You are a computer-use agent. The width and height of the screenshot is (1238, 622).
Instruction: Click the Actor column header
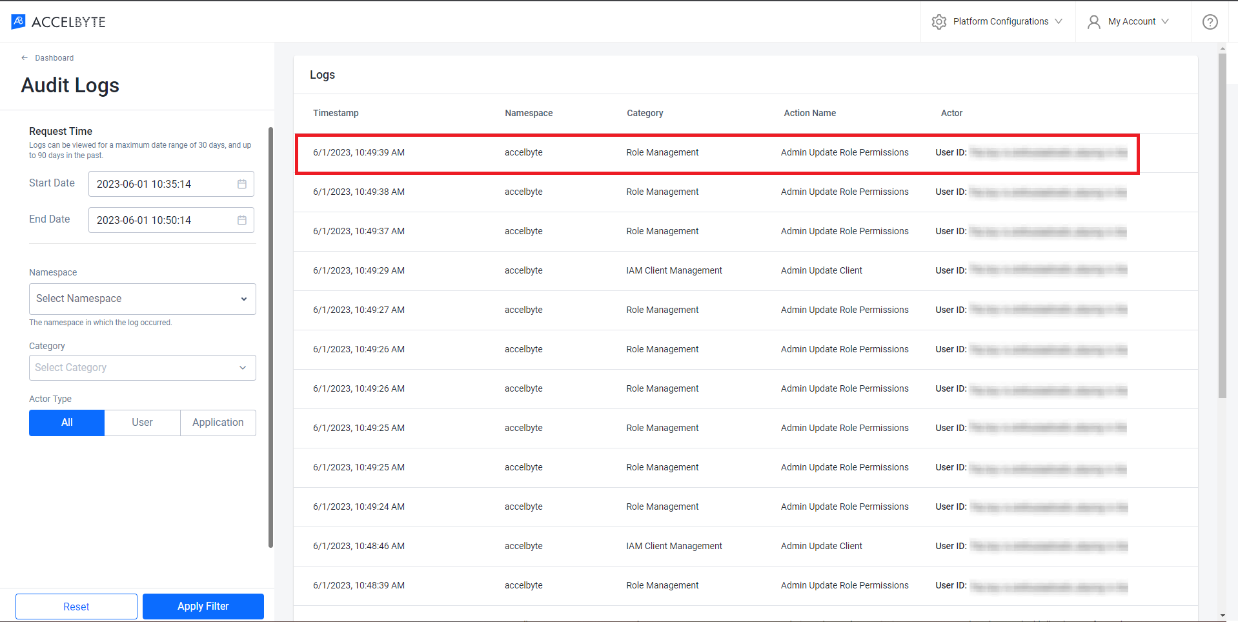click(951, 113)
